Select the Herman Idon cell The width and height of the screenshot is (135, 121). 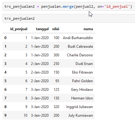(x=82, y=98)
